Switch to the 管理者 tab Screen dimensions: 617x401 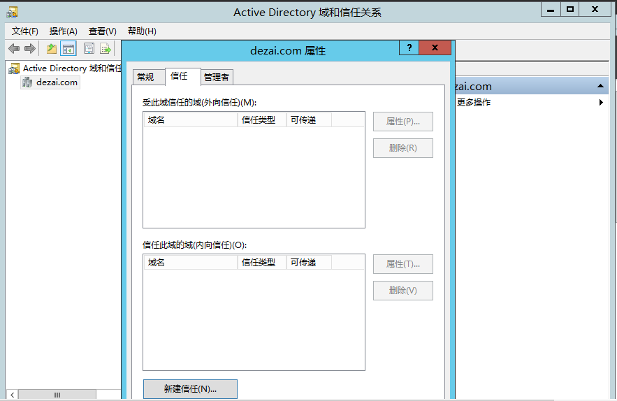pos(217,77)
